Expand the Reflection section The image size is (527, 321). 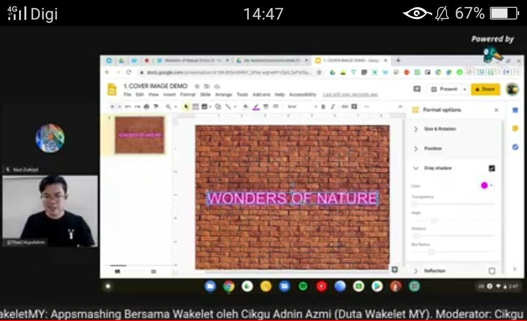(416, 271)
